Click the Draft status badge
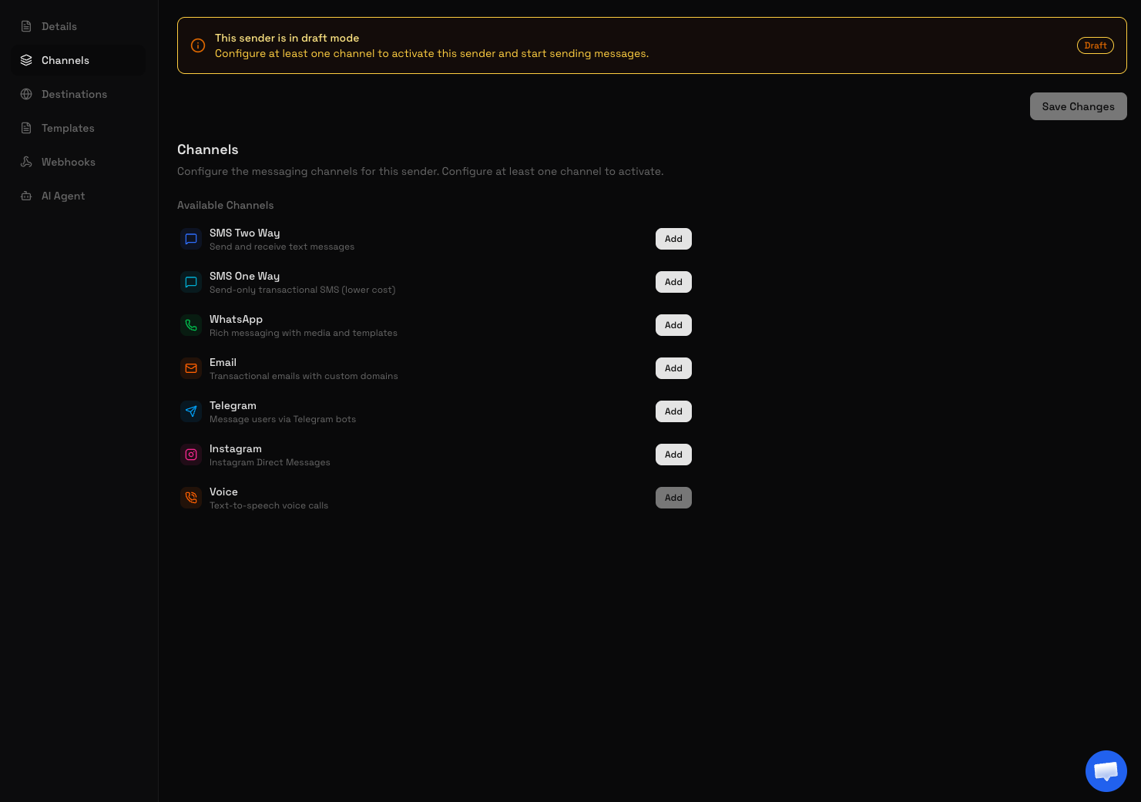The height and width of the screenshot is (802, 1141). 1095,45
